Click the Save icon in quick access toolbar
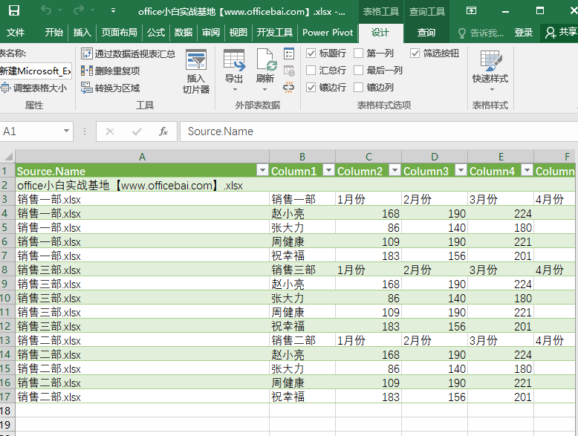Screen dimensions: 578x436 point(14,10)
